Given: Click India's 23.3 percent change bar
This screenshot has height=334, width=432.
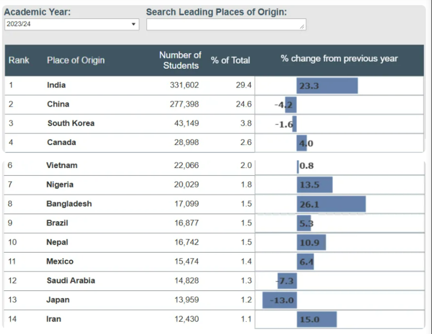Looking at the screenshot, I should point(327,86).
